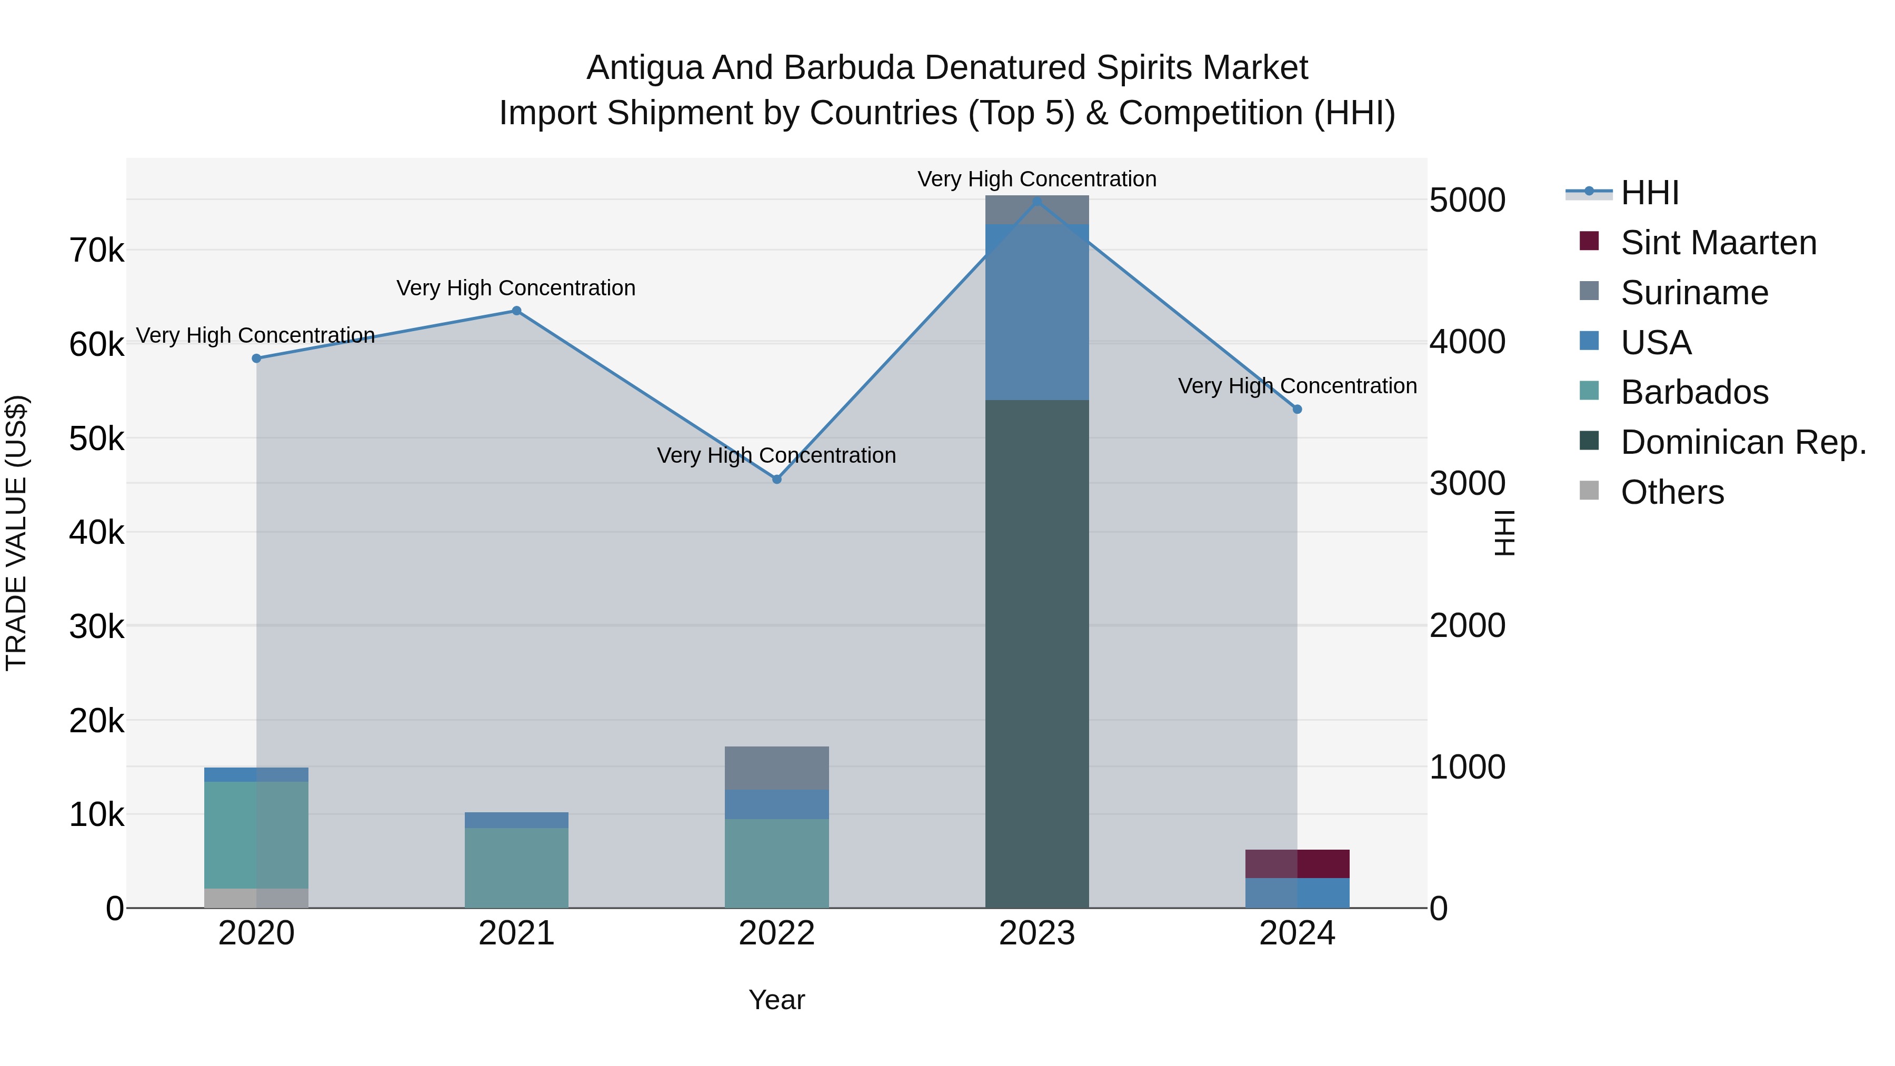Image resolution: width=1895 pixels, height=1066 pixels.
Task: Click the 2021 x-axis label
Action: tap(516, 933)
